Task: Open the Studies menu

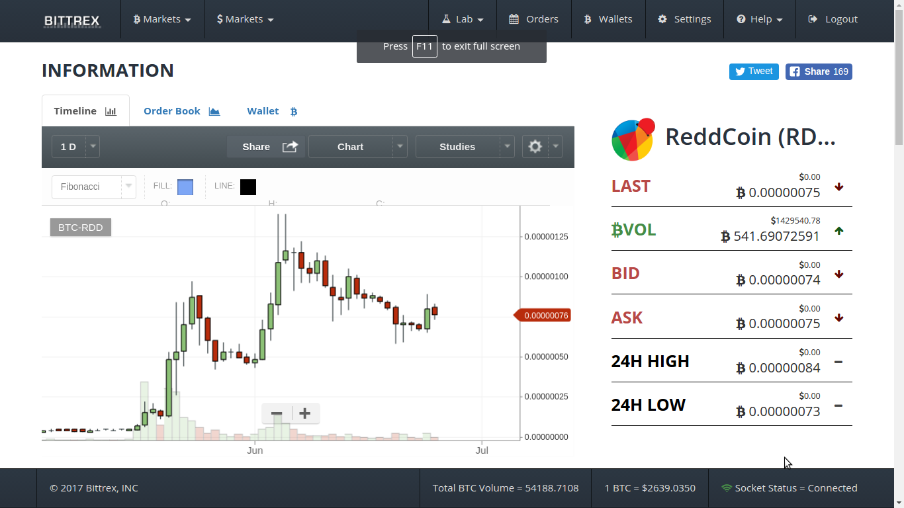Action: [x=457, y=147]
